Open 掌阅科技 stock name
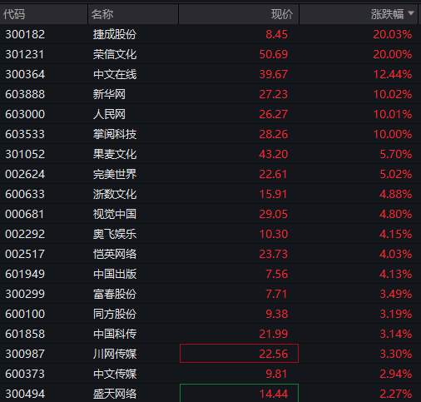The image size is (421, 402). (115, 134)
